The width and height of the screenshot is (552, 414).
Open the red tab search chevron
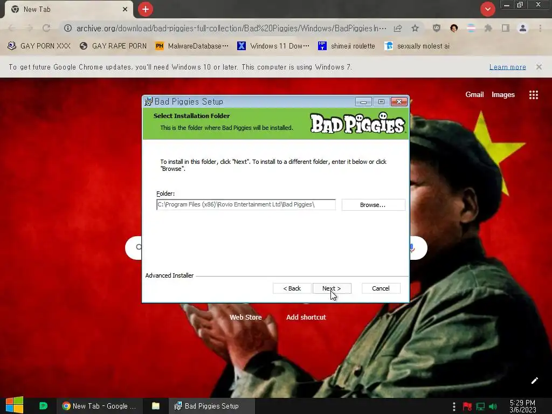pyautogui.click(x=487, y=9)
